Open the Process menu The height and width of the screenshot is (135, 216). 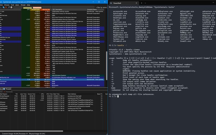click(x=7, y=5)
